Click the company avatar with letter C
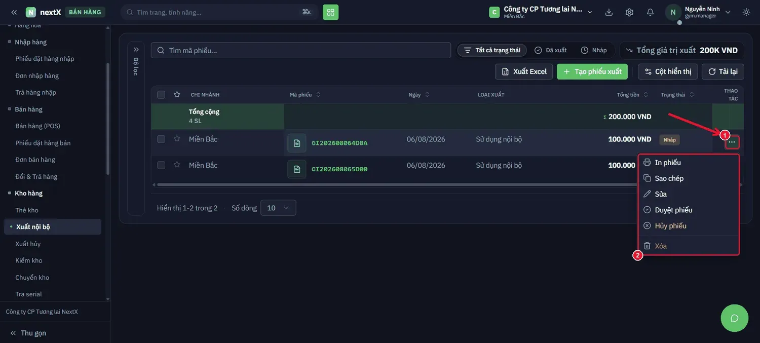Viewport: 760px width, 343px height. pyautogui.click(x=495, y=12)
